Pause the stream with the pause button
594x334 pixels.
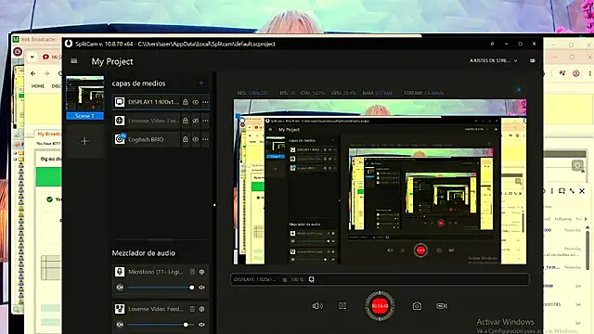point(342,305)
